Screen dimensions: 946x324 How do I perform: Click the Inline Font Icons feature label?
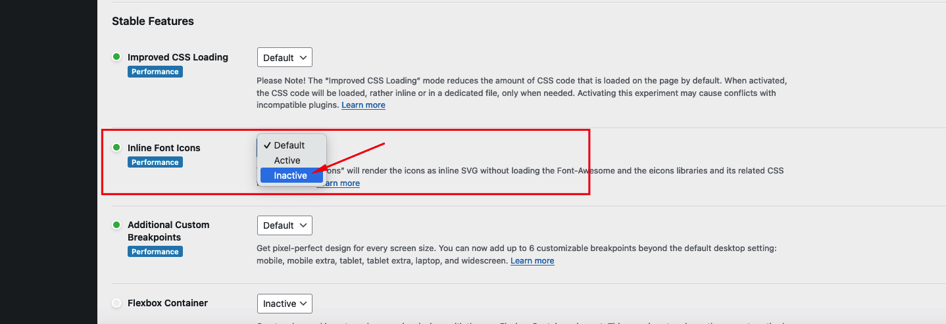(164, 148)
